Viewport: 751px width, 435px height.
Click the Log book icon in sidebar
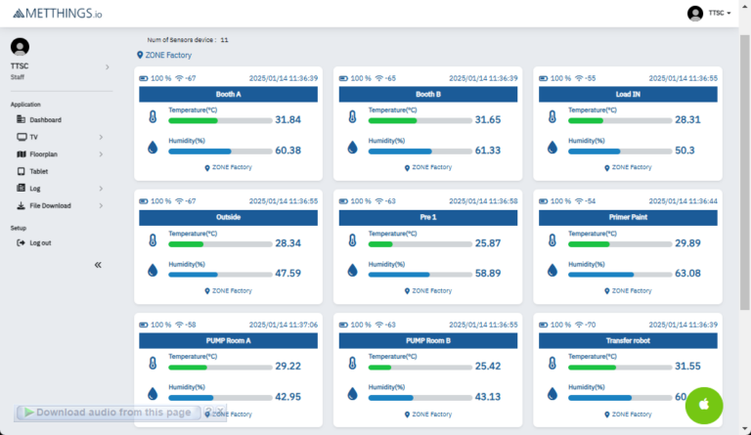(x=22, y=189)
